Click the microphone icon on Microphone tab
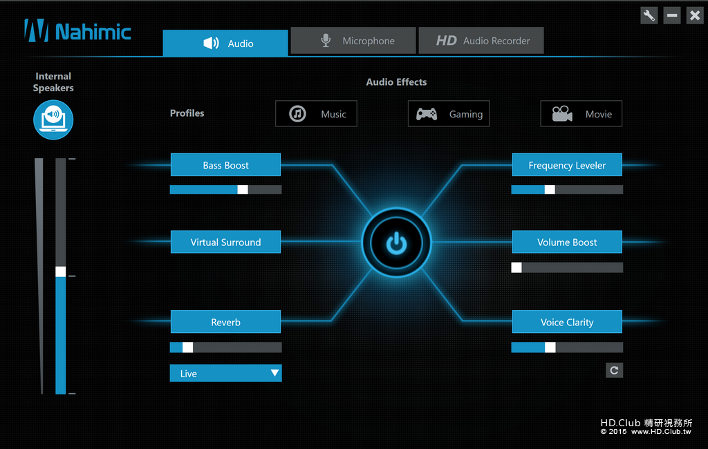Image resolution: width=708 pixels, height=449 pixels. point(326,41)
